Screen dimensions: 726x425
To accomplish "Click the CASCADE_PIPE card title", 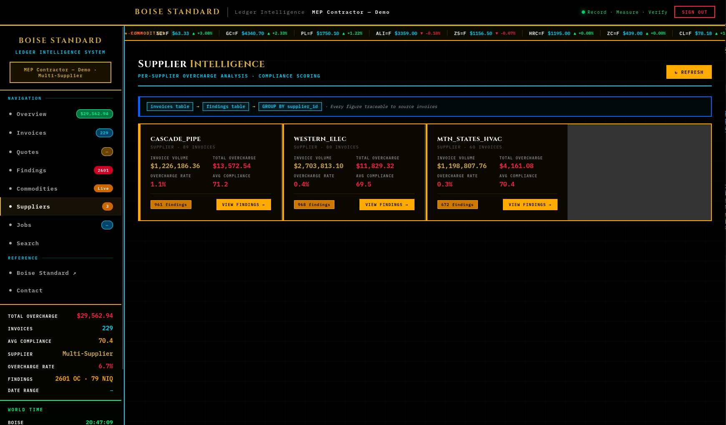I will pos(176,139).
